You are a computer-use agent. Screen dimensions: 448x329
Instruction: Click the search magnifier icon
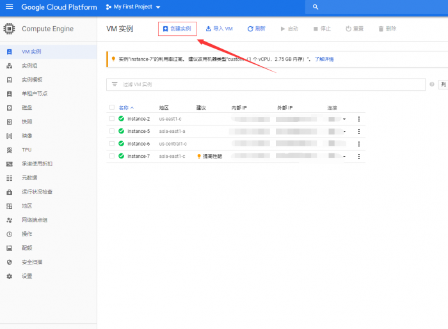[316, 8]
